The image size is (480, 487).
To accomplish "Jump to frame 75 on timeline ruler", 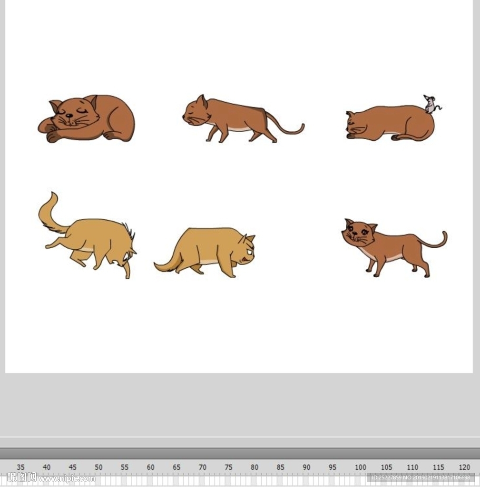I will click(229, 467).
